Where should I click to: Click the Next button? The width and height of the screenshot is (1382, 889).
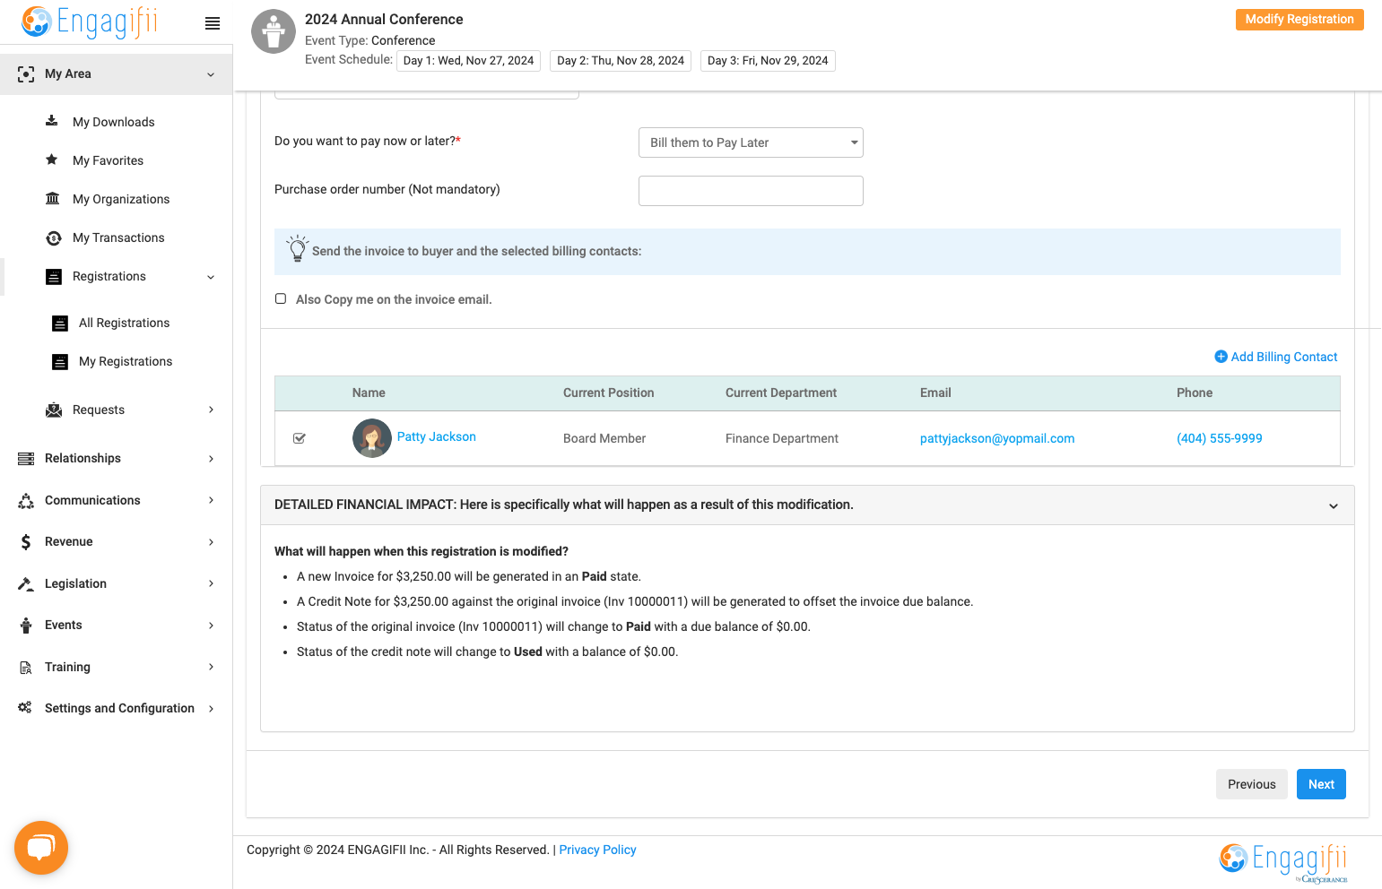click(x=1321, y=784)
